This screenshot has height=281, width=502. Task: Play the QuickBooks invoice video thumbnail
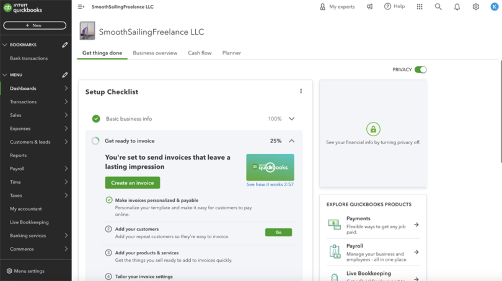click(x=270, y=167)
